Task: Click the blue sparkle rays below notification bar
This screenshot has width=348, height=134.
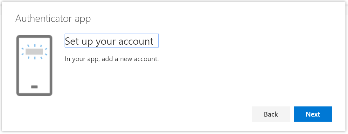Action: [34, 58]
